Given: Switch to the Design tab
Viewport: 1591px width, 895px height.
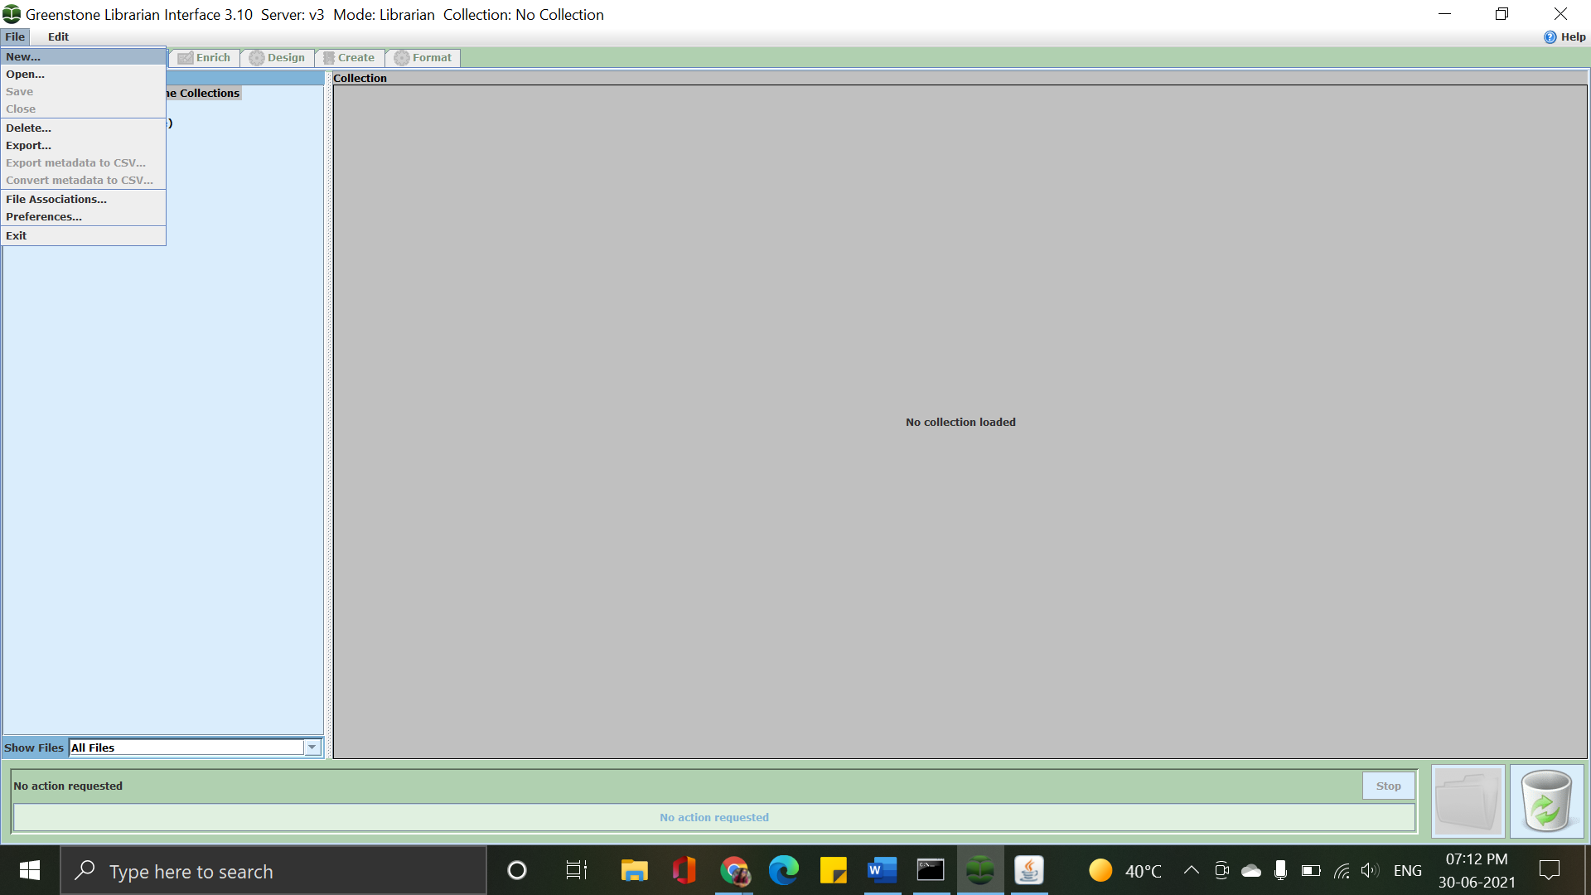Looking at the screenshot, I should pos(278,57).
